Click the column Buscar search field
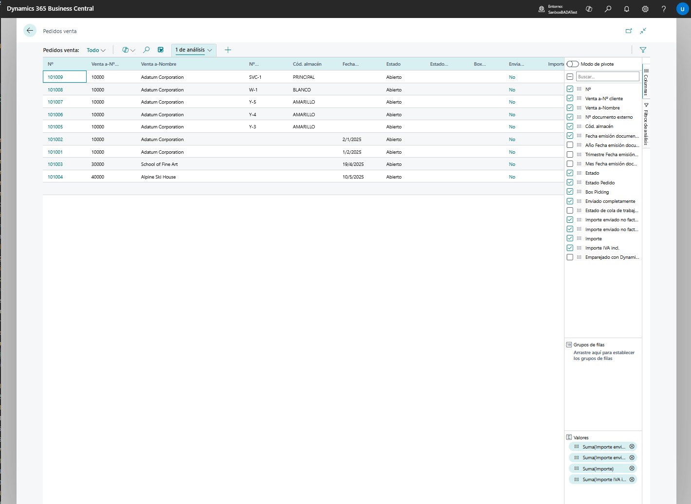 (x=607, y=77)
